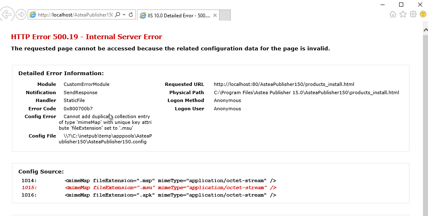
Task: Click the vertical scrollbar up arrow
Action: (426, 30)
